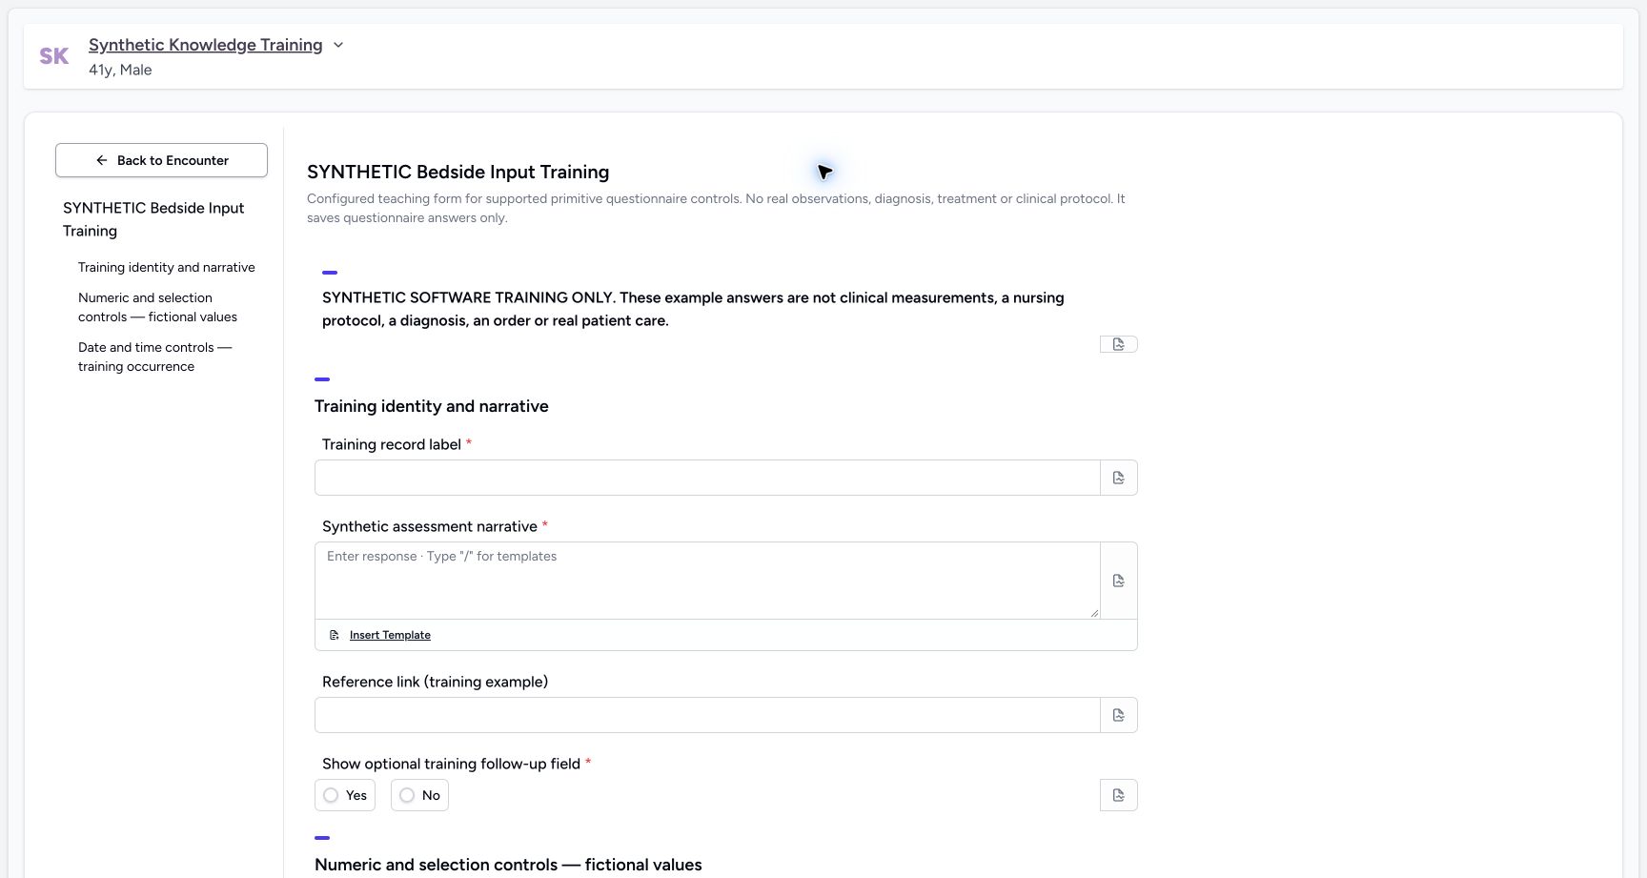This screenshot has width=1647, height=878.
Task: Click the SK patient avatar icon
Action: (54, 56)
